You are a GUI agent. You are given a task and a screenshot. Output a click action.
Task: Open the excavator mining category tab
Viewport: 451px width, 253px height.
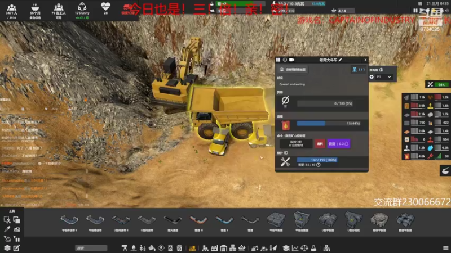coord(255,248)
